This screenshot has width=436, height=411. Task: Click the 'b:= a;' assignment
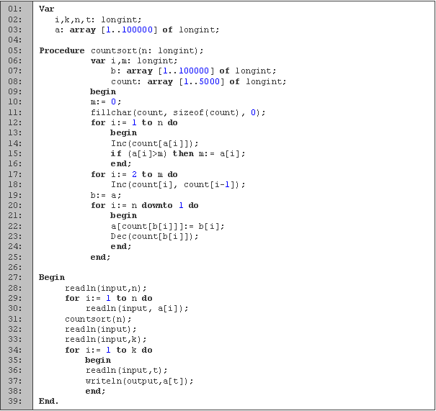pyautogui.click(x=106, y=195)
